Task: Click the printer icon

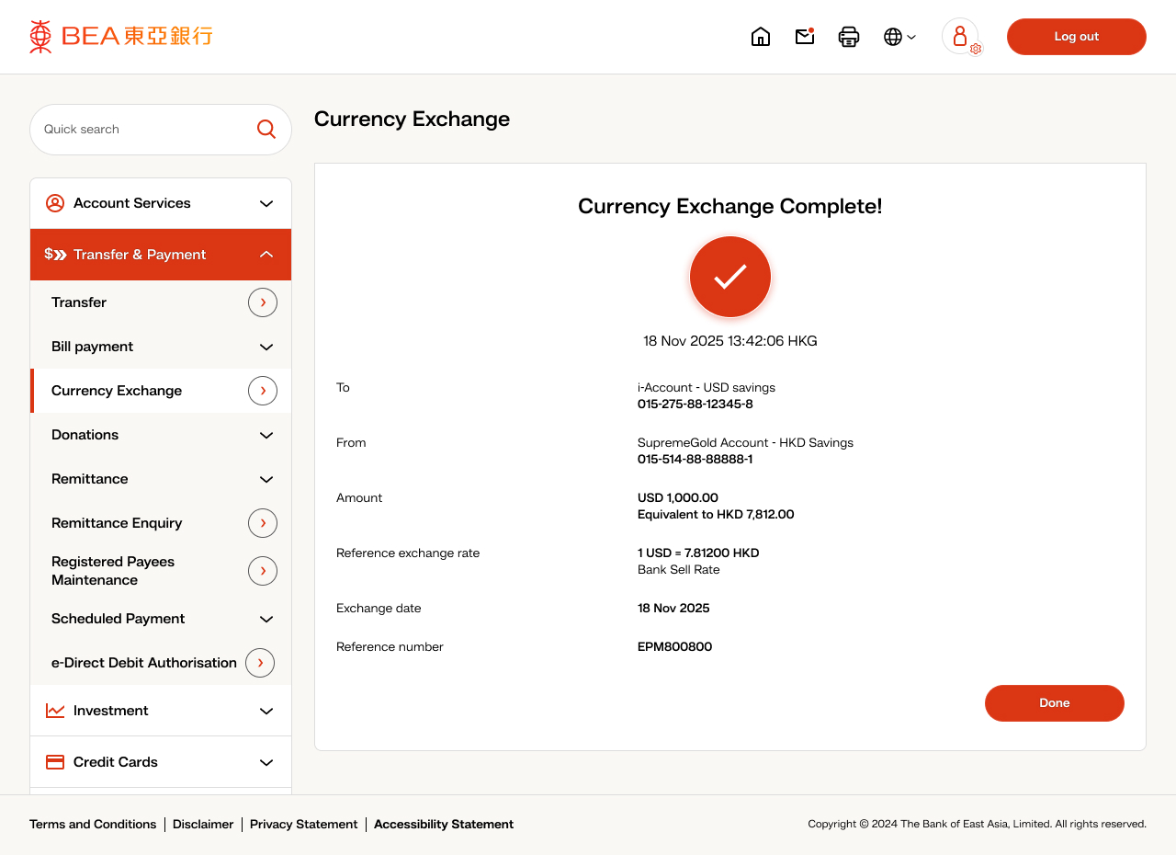Action: tap(849, 37)
